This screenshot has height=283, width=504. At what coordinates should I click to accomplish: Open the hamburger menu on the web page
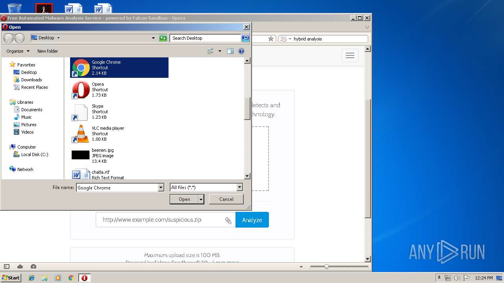coord(350,55)
